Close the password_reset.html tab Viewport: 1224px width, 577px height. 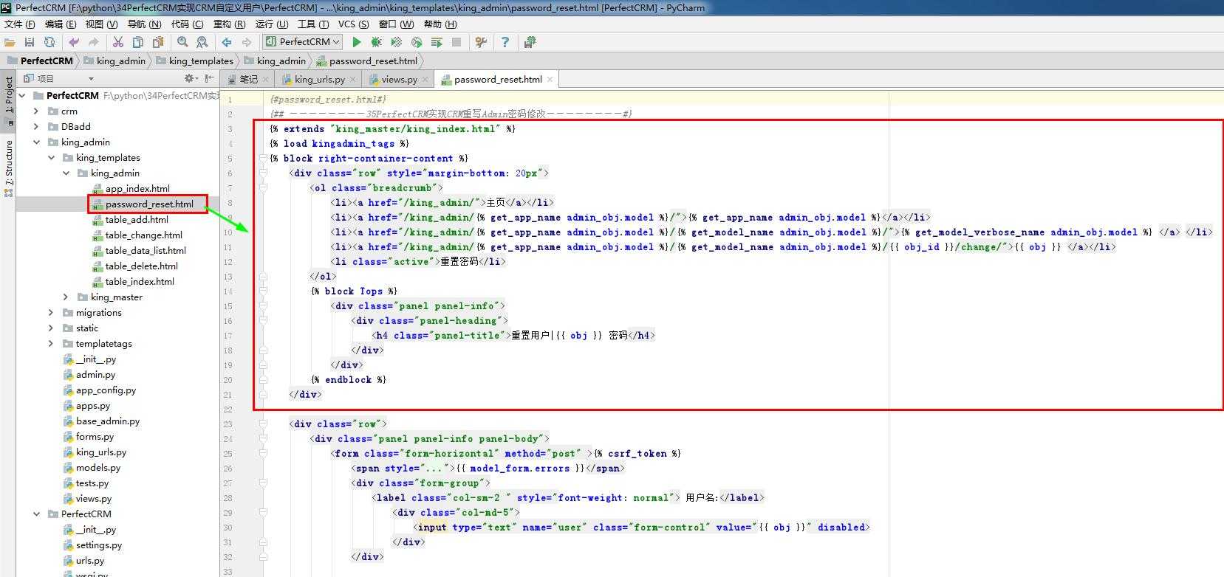pos(550,79)
